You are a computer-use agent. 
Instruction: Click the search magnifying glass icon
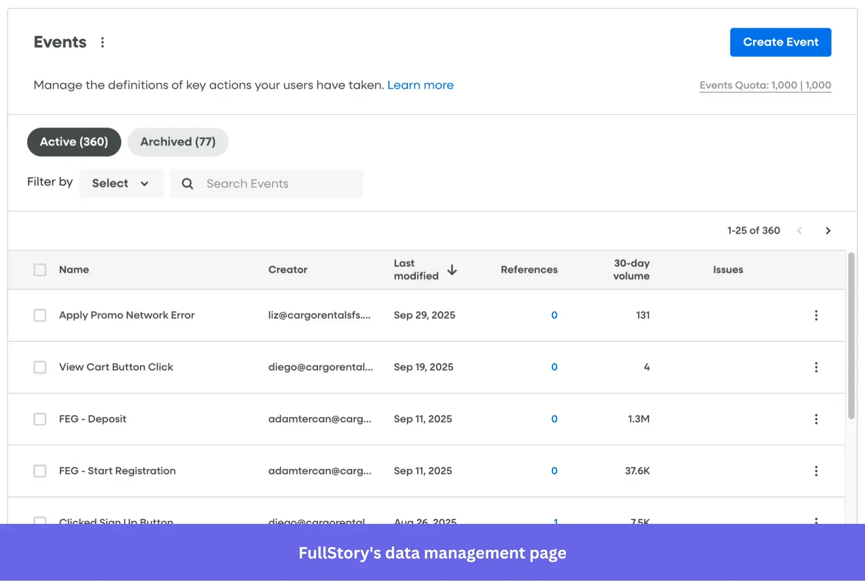click(x=187, y=183)
